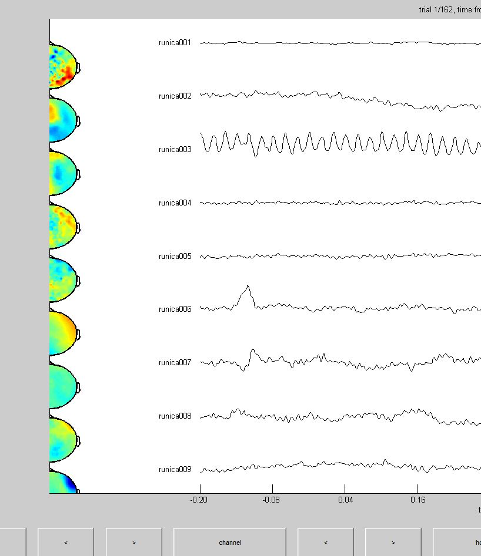Screen dimensions: 481x556
Task: Select runica001 topography map
Action: pyautogui.click(x=64, y=67)
